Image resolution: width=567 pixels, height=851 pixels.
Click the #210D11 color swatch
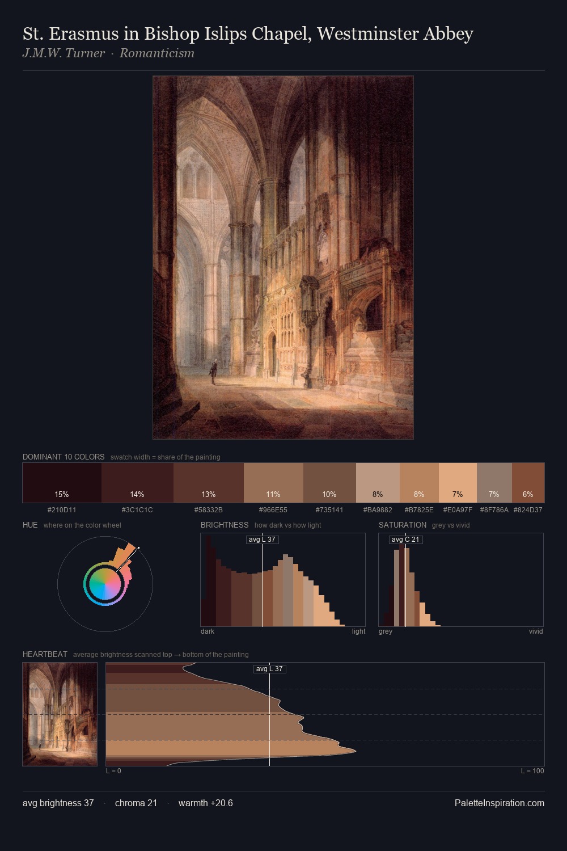tap(62, 483)
